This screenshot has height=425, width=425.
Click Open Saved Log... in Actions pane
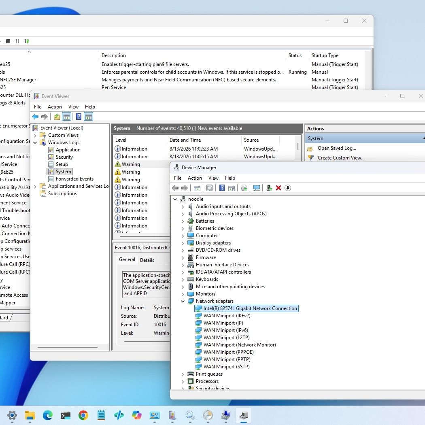(337, 148)
